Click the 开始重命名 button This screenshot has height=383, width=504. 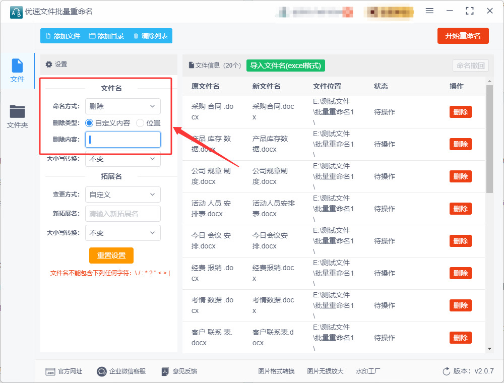(463, 36)
